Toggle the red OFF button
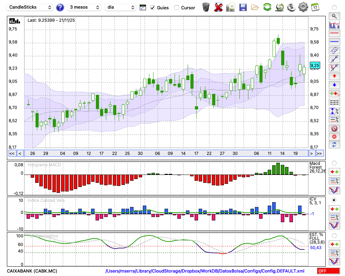345x276 pixels. click(328, 271)
